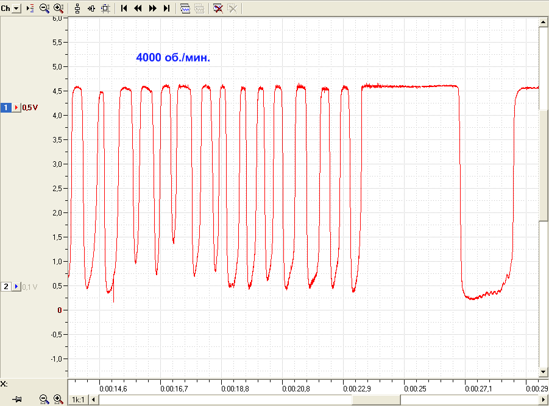Screen dimensions: 549x406
Task: Click the blue waveform window icon
Action: click(185, 9)
